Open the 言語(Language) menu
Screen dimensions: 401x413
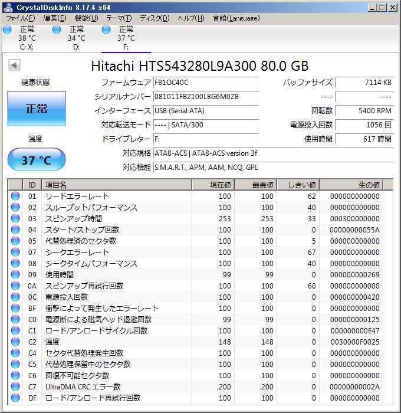coord(236,18)
